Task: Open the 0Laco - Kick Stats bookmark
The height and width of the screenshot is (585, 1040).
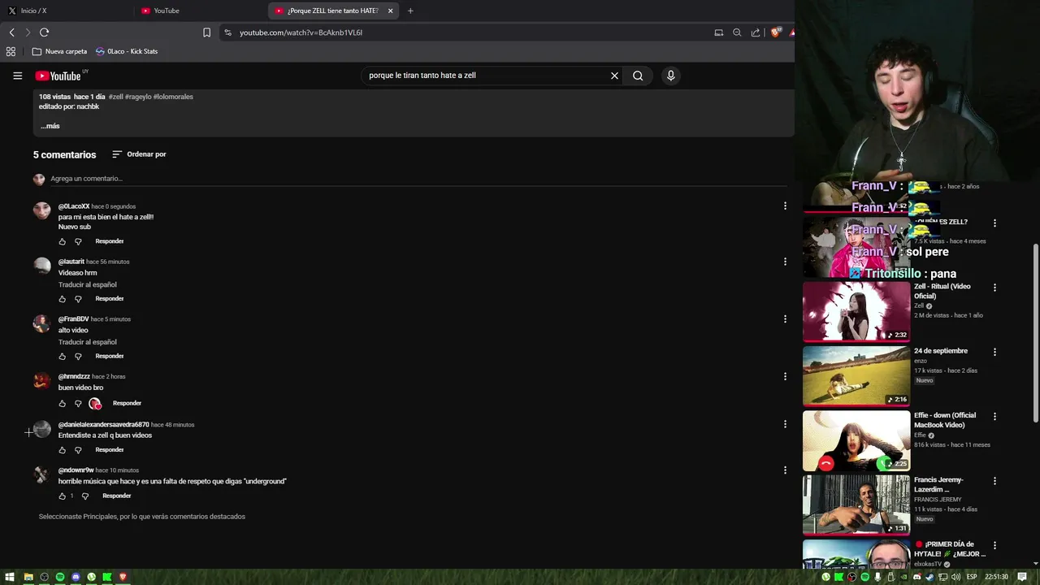Action: (126, 51)
